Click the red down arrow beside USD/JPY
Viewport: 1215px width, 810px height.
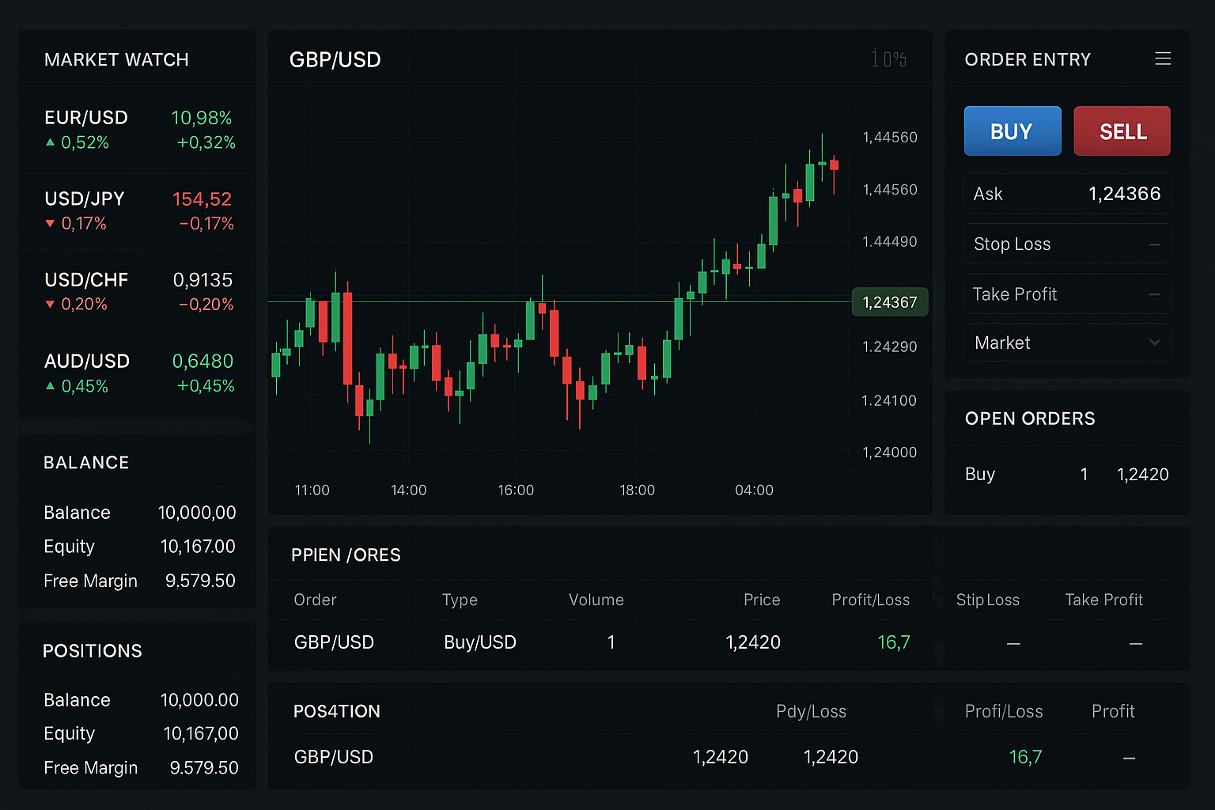pos(50,225)
